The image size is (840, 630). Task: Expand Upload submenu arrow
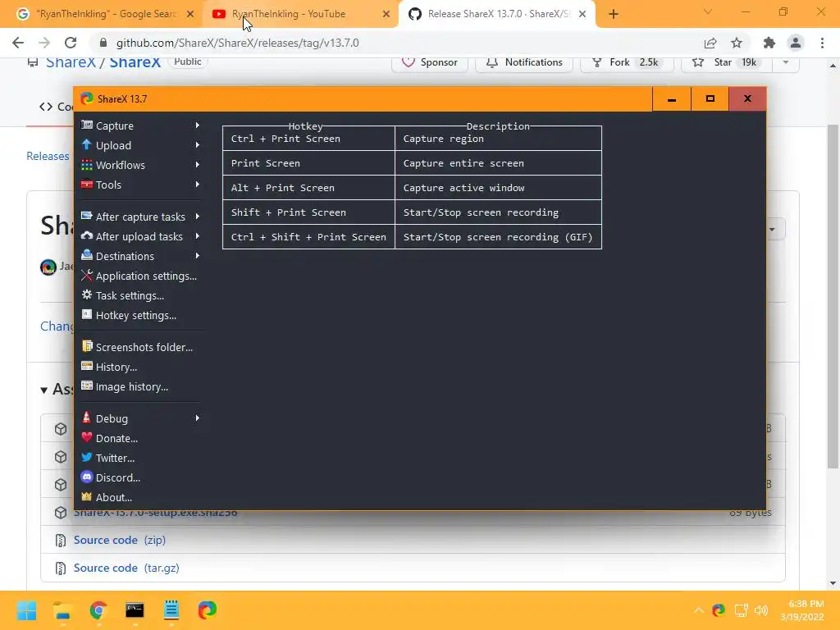198,145
